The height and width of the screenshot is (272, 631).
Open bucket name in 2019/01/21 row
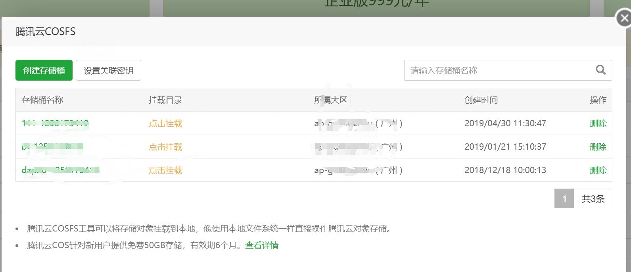(x=52, y=147)
